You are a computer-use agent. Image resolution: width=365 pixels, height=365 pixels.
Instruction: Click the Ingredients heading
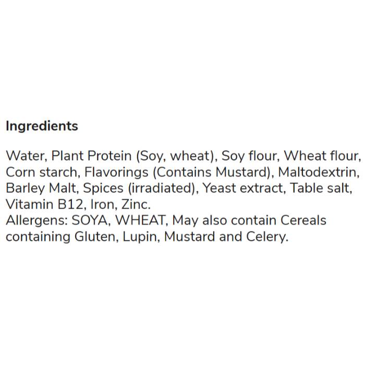42,126
